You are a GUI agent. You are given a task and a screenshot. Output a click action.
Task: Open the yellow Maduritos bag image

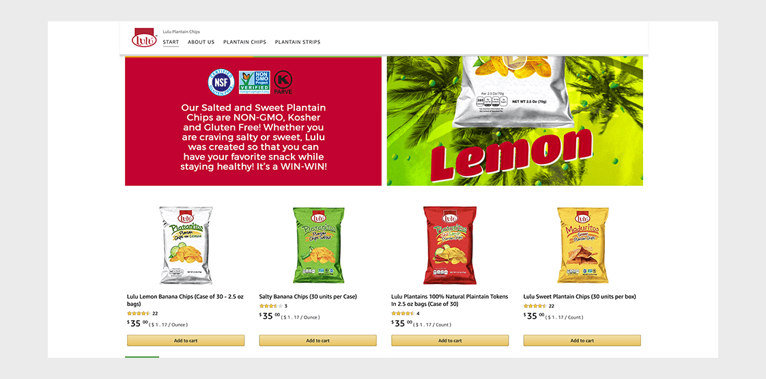click(x=583, y=245)
